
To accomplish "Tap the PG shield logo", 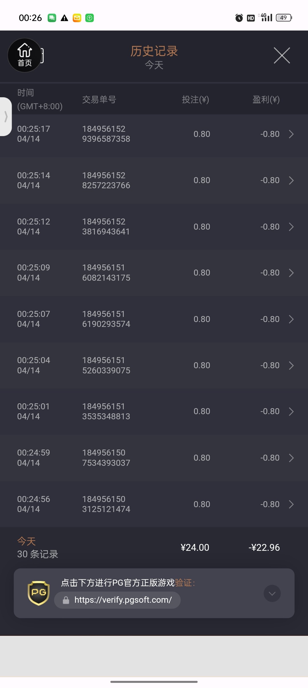I will click(38, 593).
